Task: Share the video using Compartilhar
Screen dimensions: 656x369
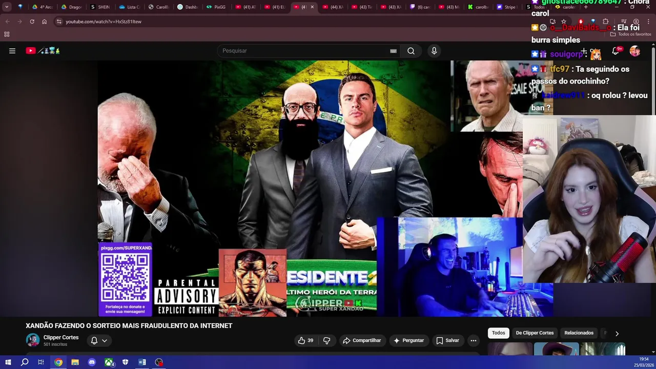Action: [x=362, y=340]
